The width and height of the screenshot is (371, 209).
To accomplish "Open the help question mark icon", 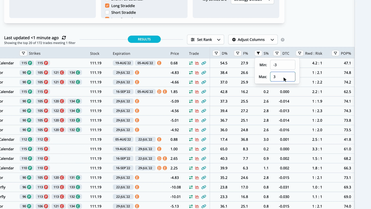I will coord(283,40).
